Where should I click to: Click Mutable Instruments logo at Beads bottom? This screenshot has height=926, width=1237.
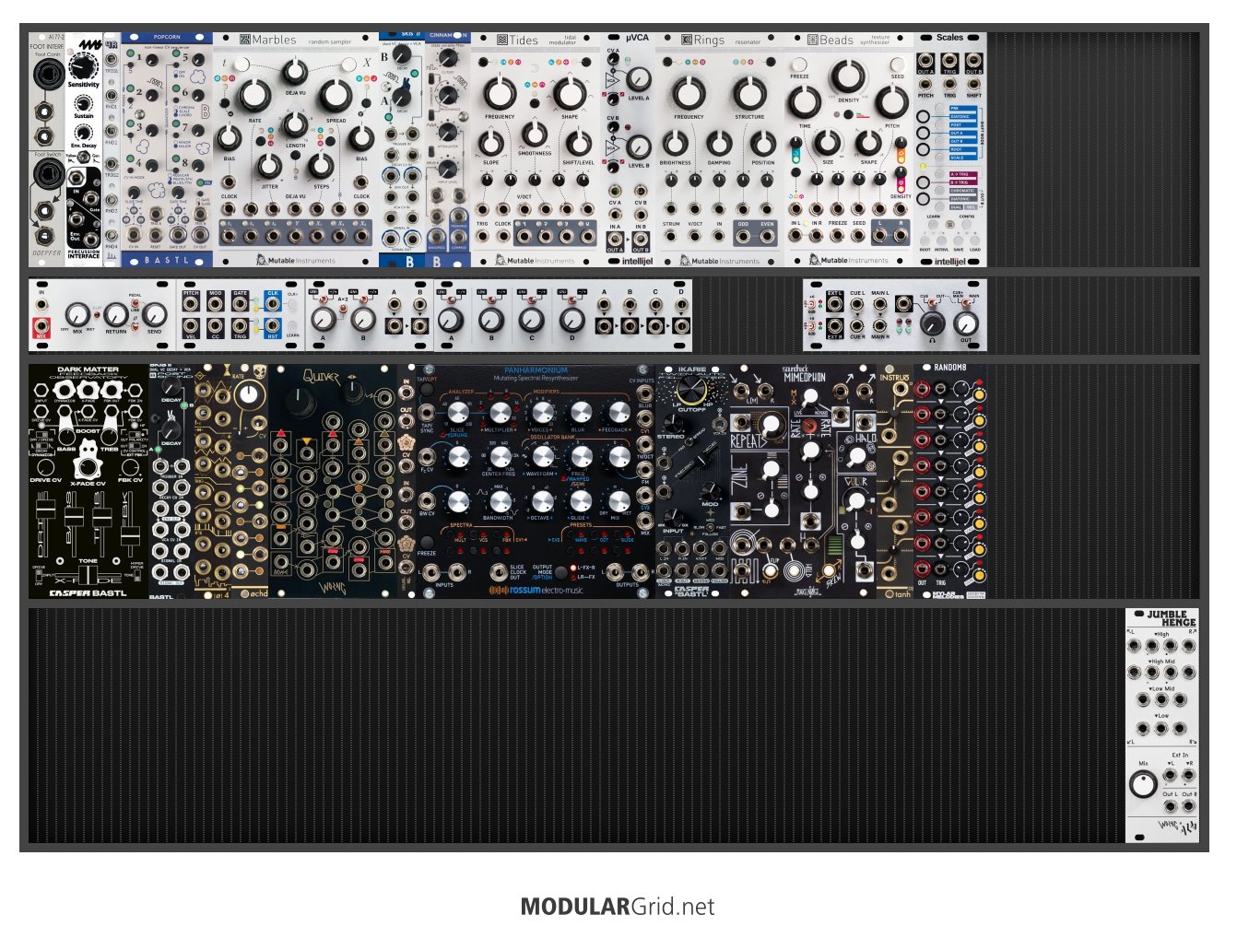pyautogui.click(x=848, y=260)
